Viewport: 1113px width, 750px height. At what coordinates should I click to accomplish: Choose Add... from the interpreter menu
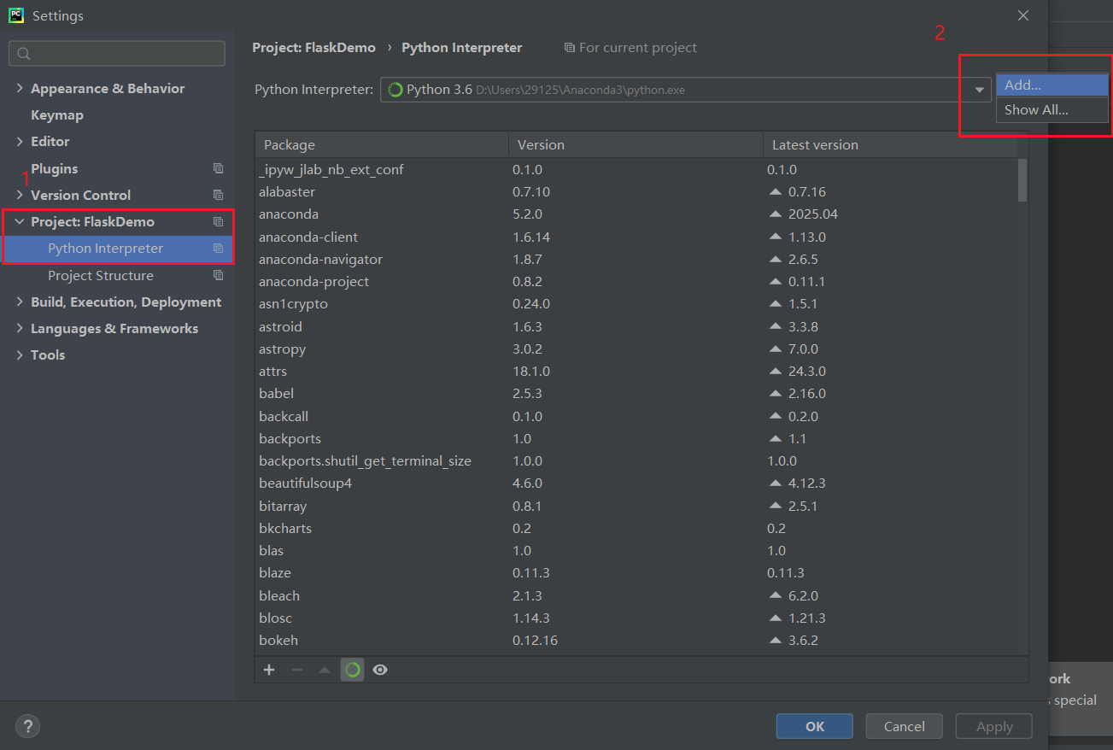click(1051, 85)
